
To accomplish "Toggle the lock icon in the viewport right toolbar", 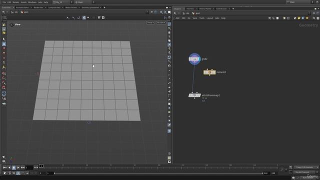I will pos(169,32).
